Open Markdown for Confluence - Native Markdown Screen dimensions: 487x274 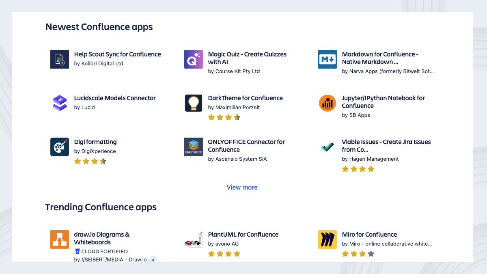pyautogui.click(x=380, y=58)
